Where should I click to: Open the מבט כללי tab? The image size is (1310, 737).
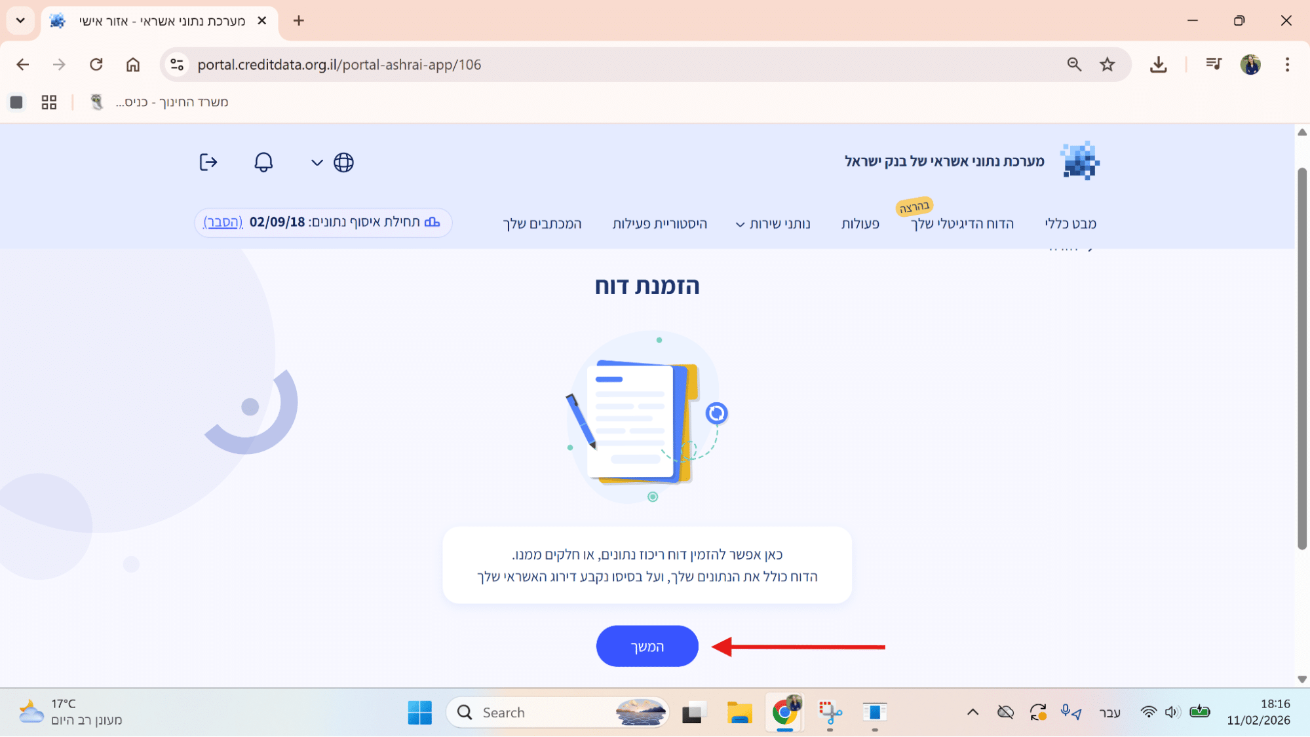(1070, 223)
